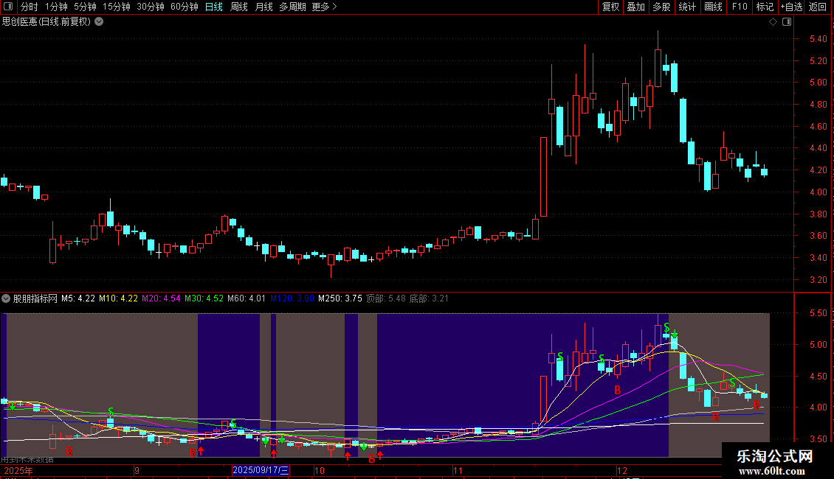Screen dimensions: 834x479
Task: Click the 5.40 price axis label
Action: (818, 39)
